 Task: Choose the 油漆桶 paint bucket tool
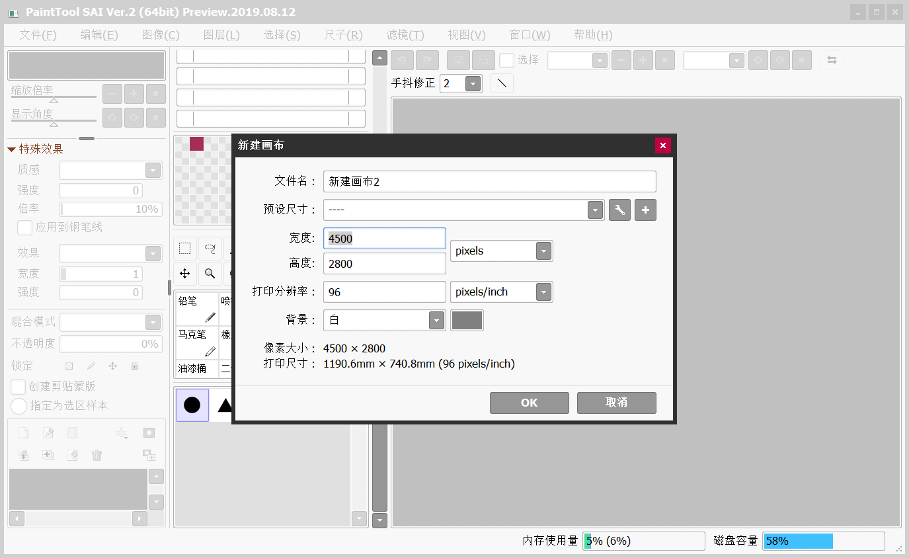pos(197,369)
